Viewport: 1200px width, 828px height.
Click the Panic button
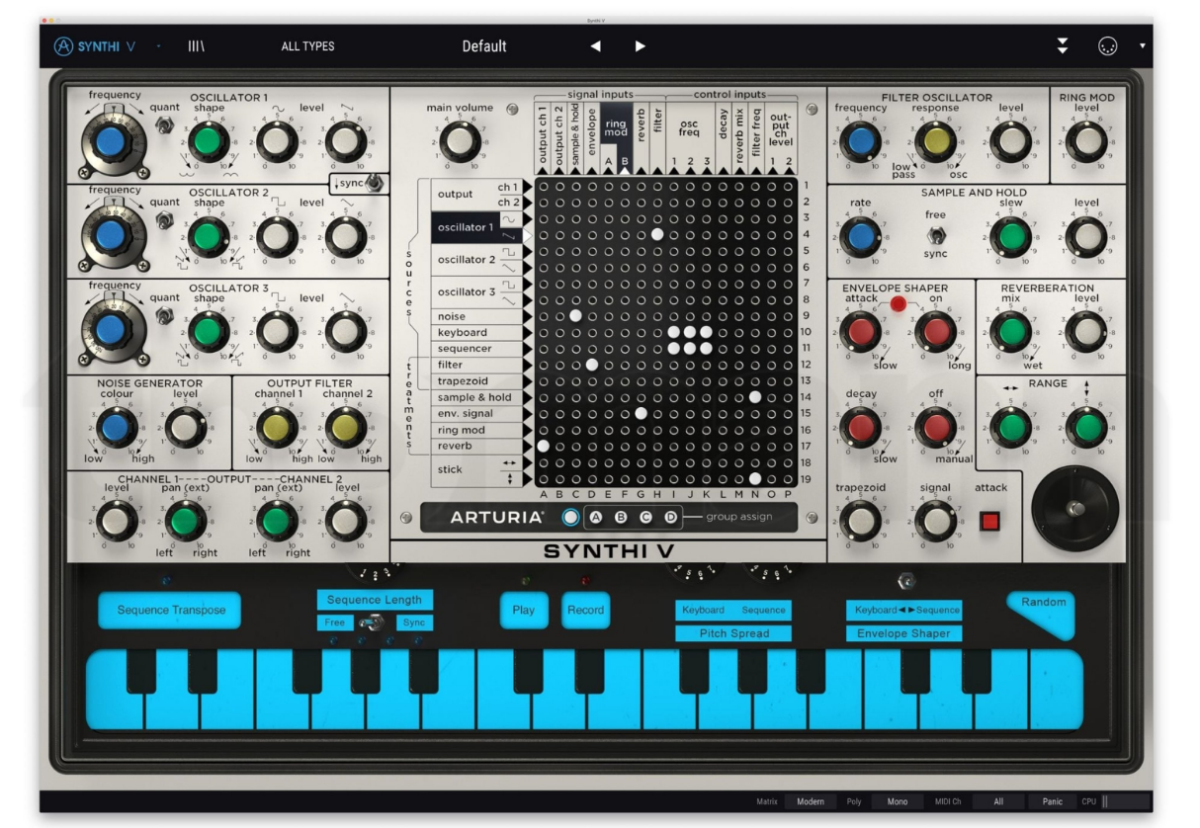[1051, 801]
